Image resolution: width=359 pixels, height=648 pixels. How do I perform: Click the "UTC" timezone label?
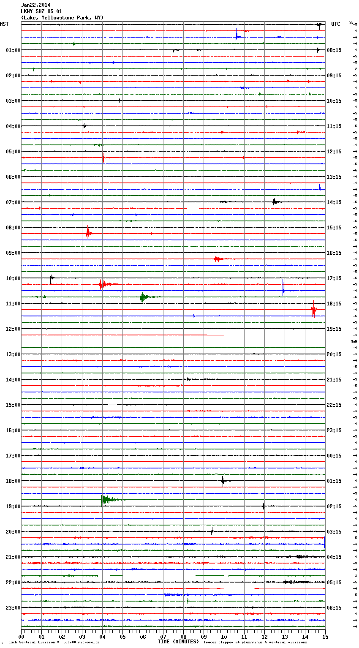click(x=335, y=24)
